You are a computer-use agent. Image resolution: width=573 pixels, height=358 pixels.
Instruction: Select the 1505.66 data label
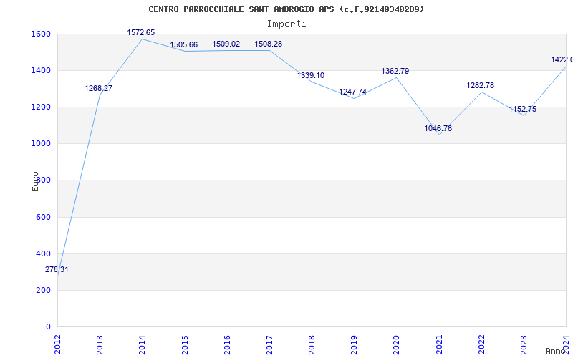click(x=184, y=45)
